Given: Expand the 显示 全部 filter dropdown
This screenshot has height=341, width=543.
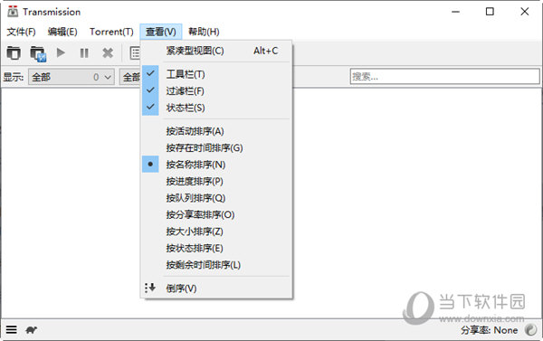Looking at the screenshot, I should [x=71, y=77].
